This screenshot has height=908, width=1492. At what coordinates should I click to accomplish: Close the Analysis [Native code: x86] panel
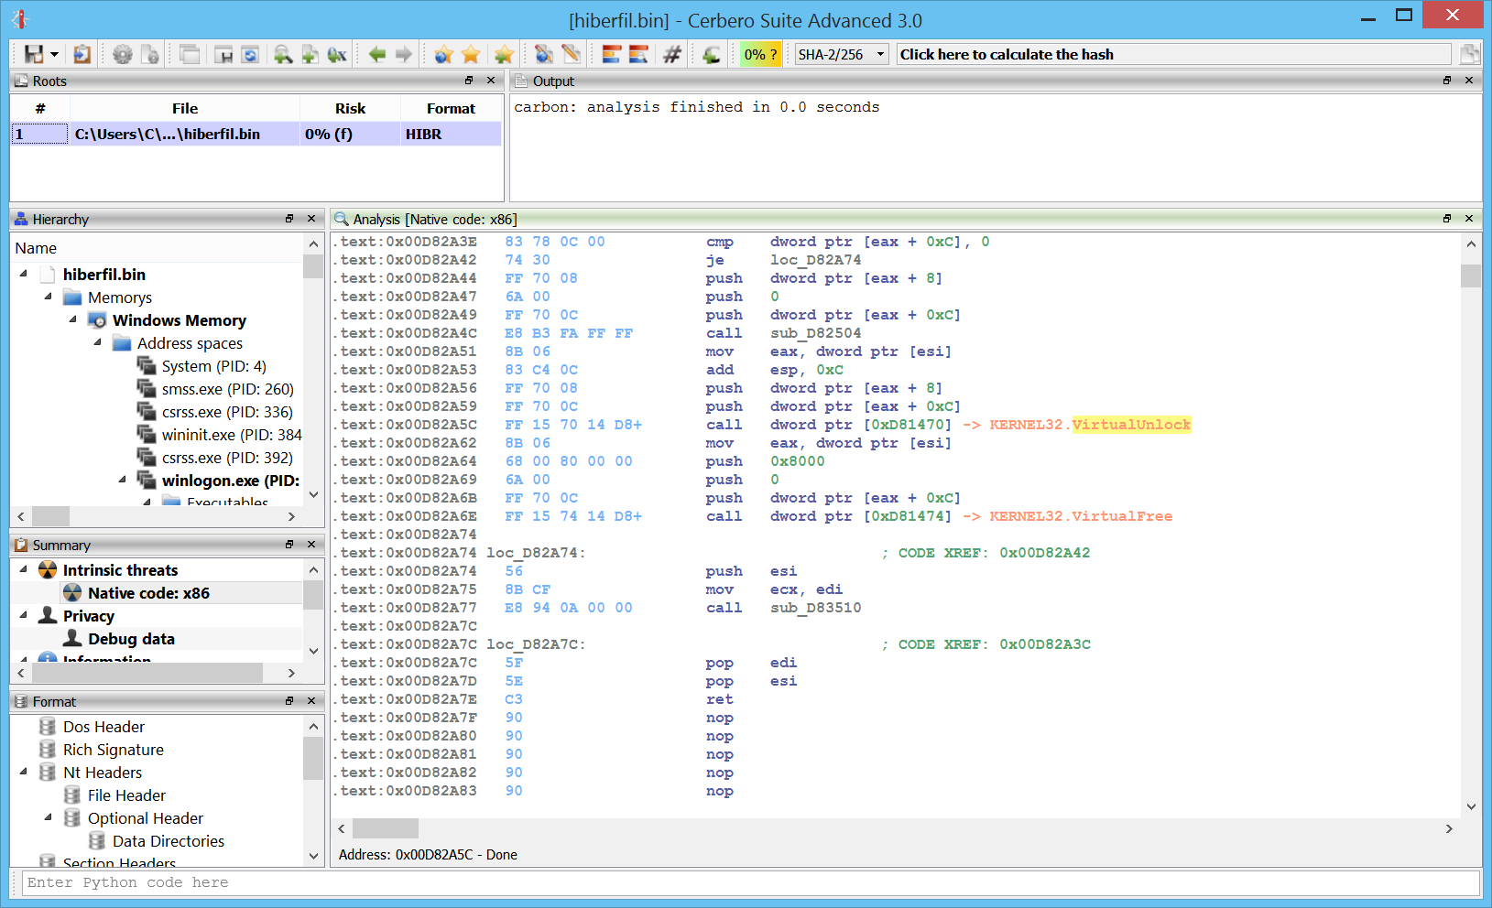(x=1469, y=219)
